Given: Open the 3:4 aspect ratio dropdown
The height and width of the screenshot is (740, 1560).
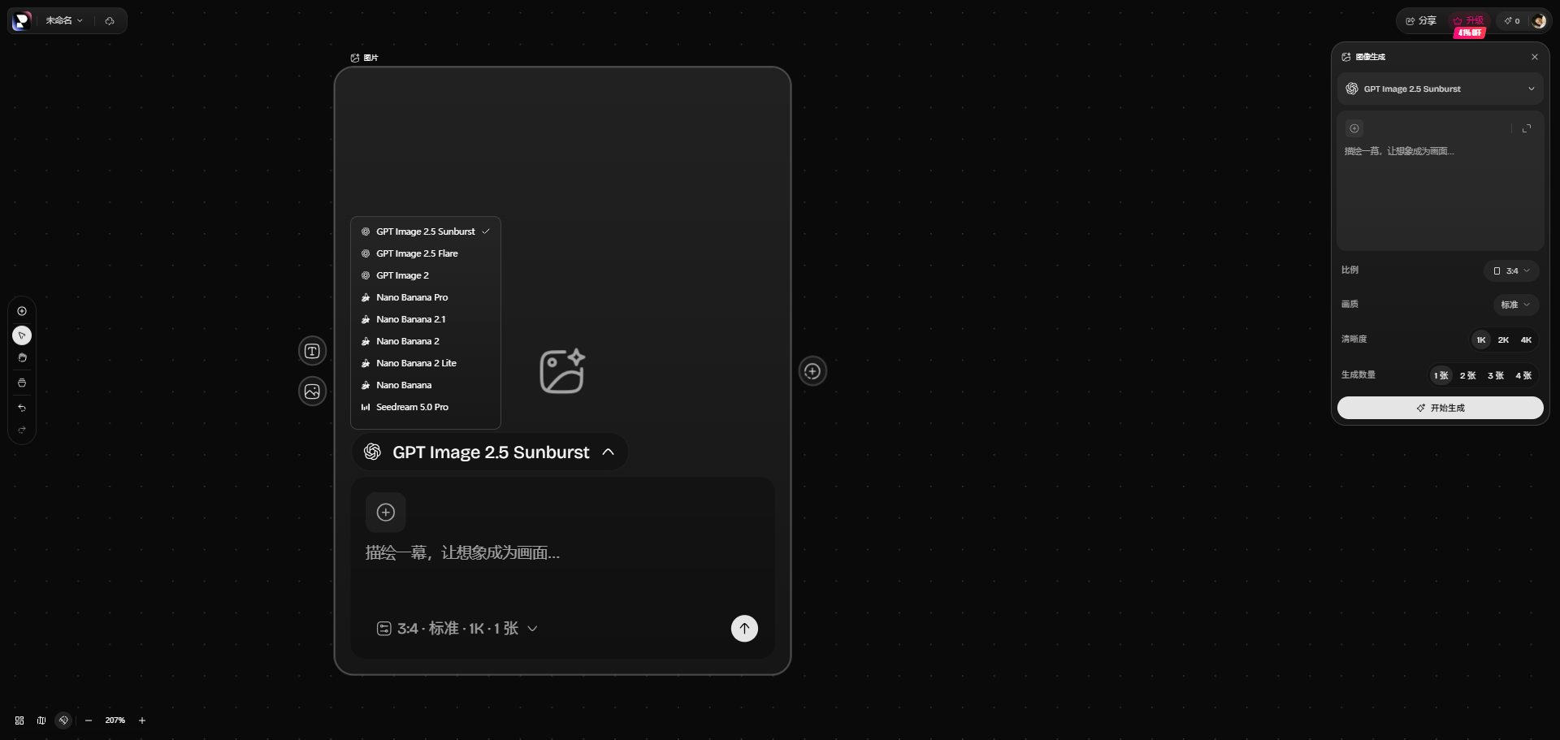Looking at the screenshot, I should click(x=1511, y=271).
